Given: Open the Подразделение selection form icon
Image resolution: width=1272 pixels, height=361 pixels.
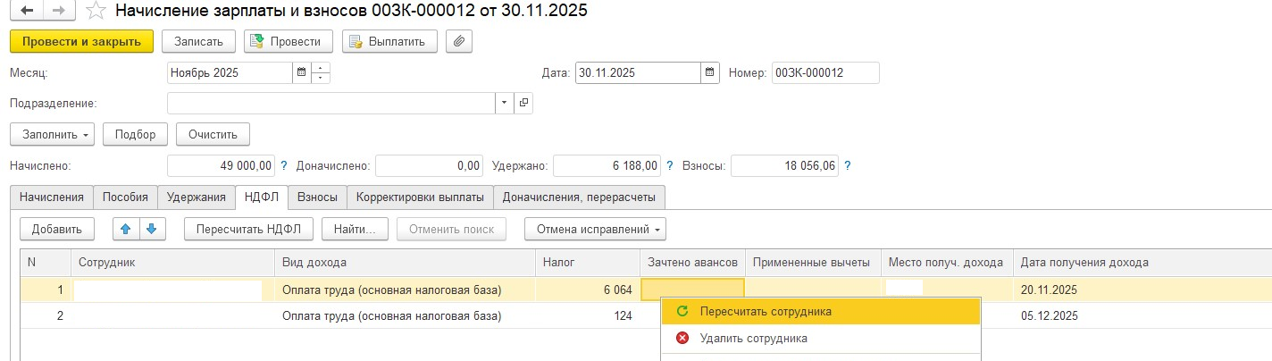Looking at the screenshot, I should pyautogui.click(x=523, y=103).
